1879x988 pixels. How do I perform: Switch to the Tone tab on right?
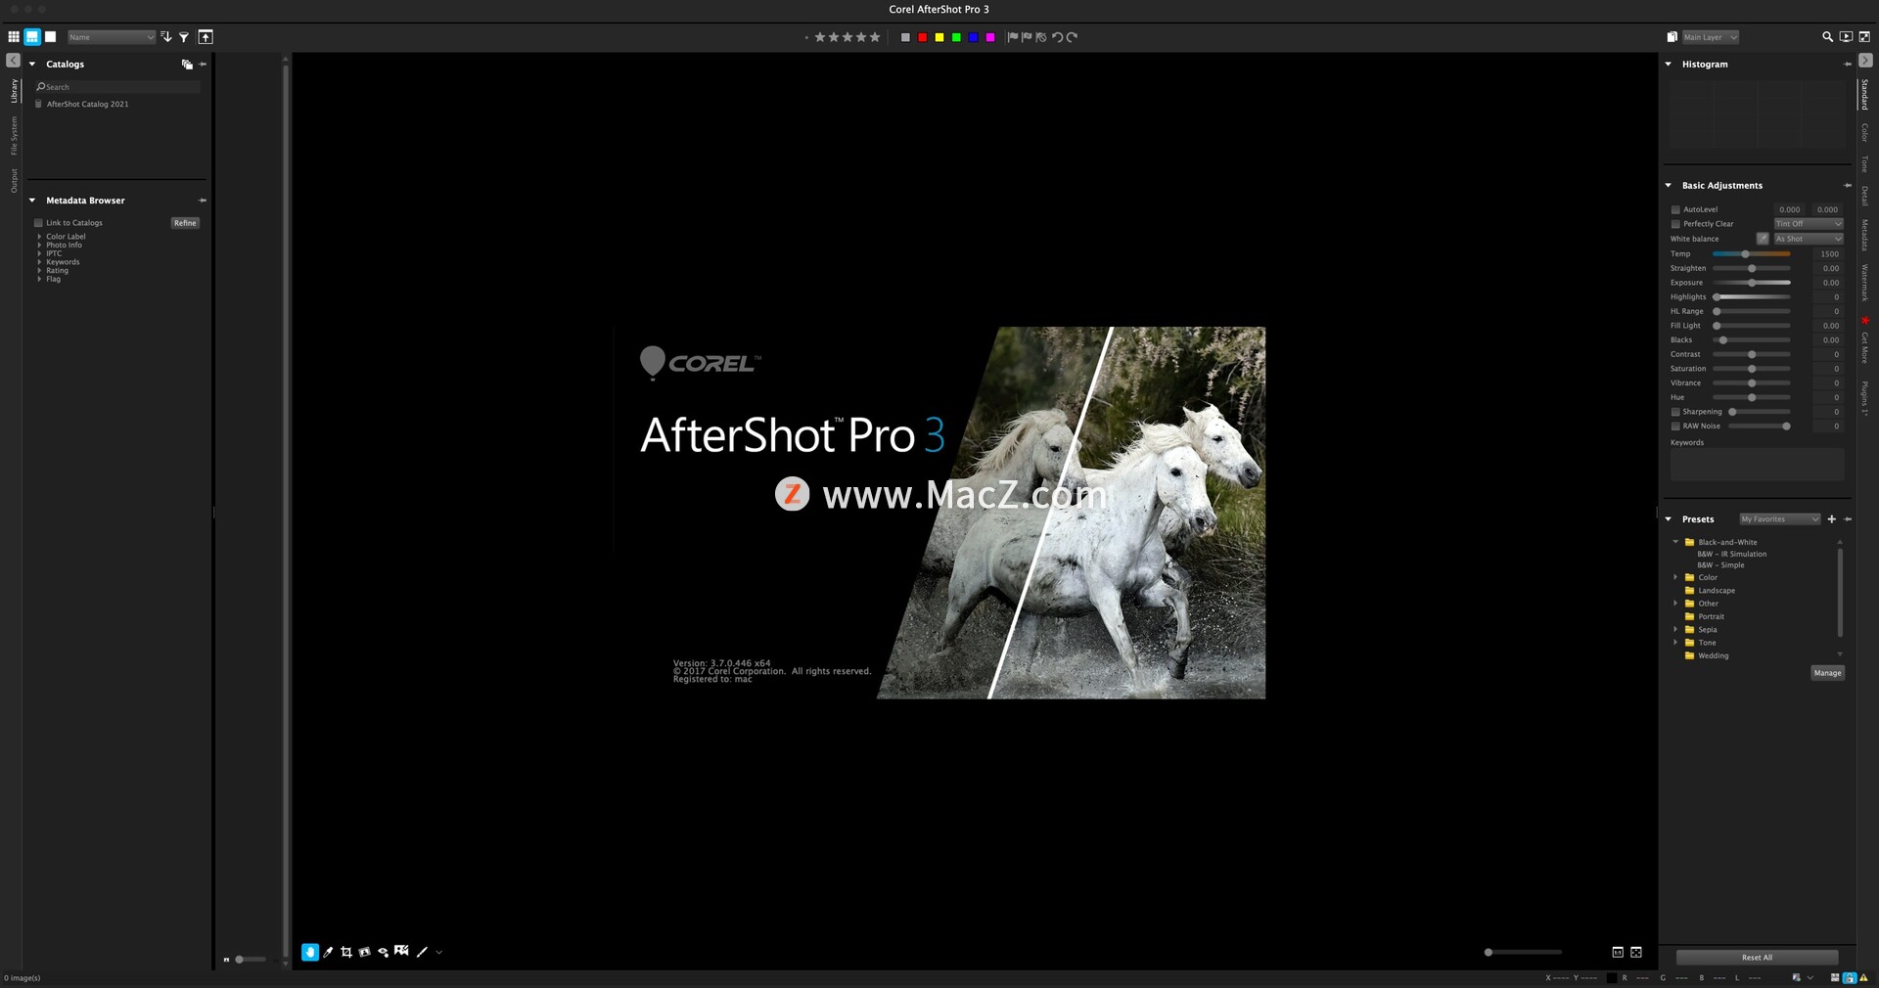[1865, 164]
